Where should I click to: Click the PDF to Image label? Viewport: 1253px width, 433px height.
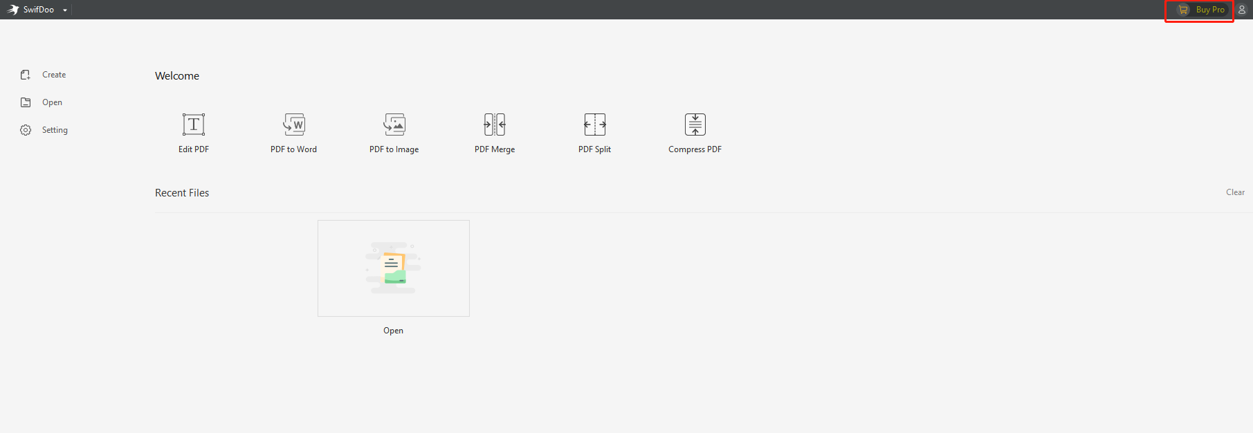pyautogui.click(x=394, y=149)
